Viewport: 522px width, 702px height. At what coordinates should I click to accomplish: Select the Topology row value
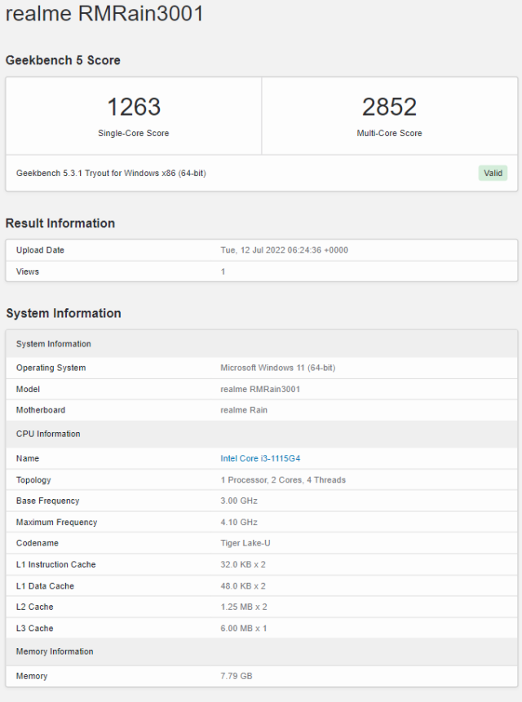pos(283,480)
